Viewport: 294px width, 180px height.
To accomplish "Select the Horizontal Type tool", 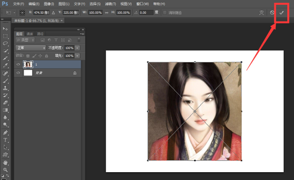I will [x=5, y=140].
